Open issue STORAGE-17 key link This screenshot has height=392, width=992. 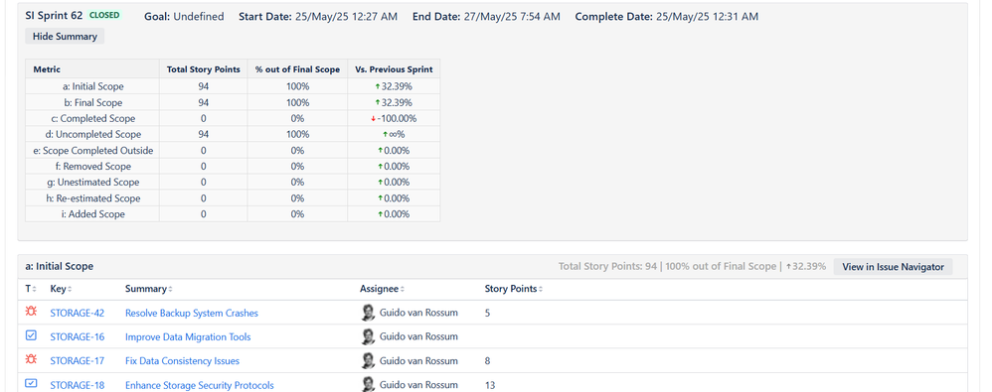tap(78, 361)
